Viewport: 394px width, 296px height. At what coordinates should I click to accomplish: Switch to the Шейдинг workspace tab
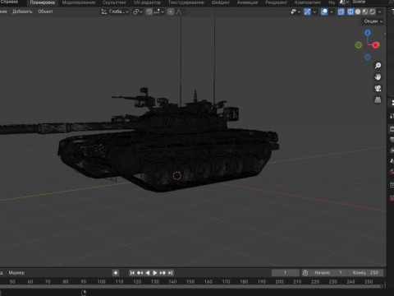pos(221,2)
